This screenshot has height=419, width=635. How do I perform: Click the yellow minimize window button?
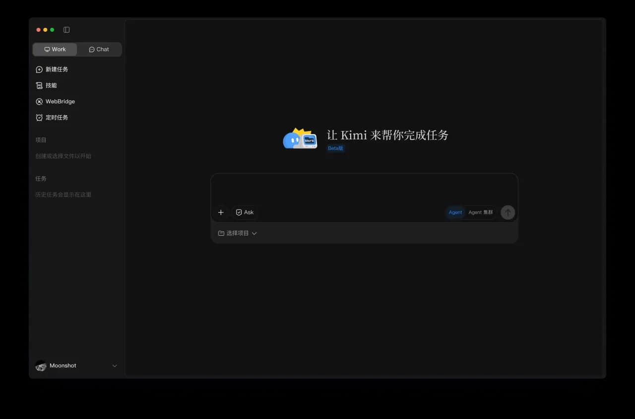45,30
